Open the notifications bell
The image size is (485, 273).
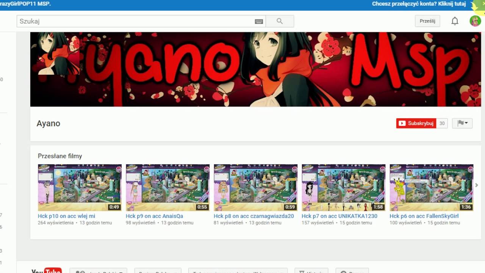(455, 21)
